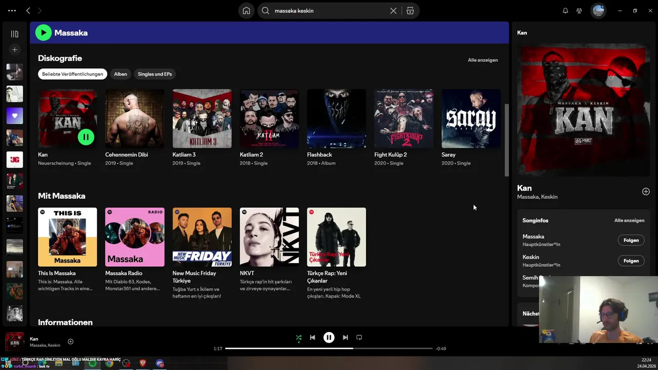The height and width of the screenshot is (370, 658).
Task: Click Kan title under first release
Action: [x=43, y=155]
